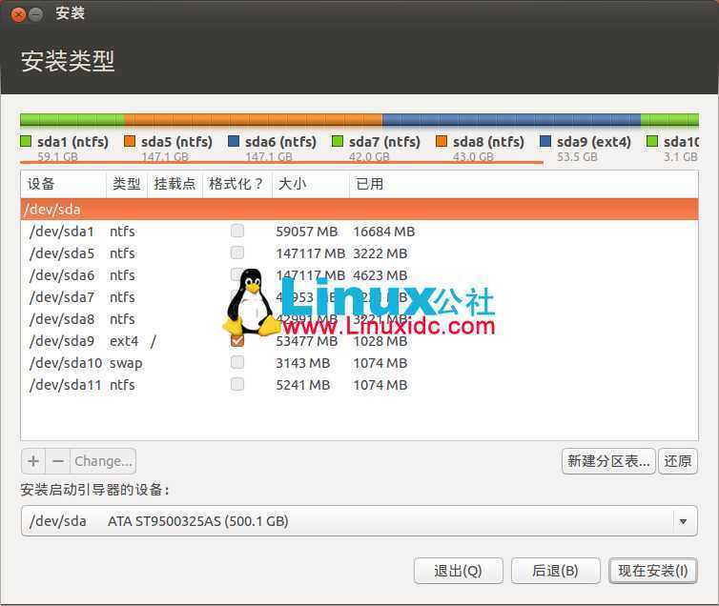The image size is (719, 606).
Task: Select the /dev/sda9 ext4 row
Action: (x=359, y=341)
